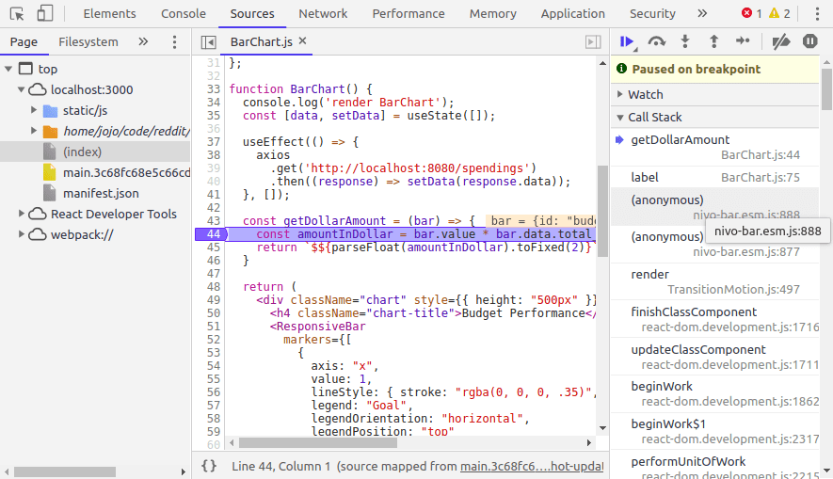Viewport: 833px width, 479px height.
Task: Click editor scroll right arrow
Action: tap(588, 442)
